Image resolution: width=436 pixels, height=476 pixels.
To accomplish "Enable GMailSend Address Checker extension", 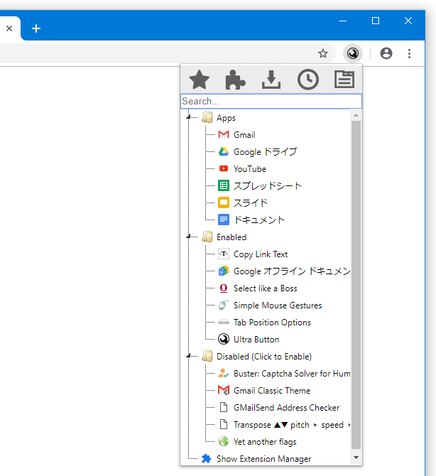I will click(286, 407).
